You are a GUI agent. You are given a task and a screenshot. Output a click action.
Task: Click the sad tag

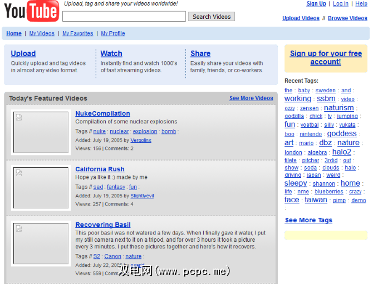coord(98,187)
